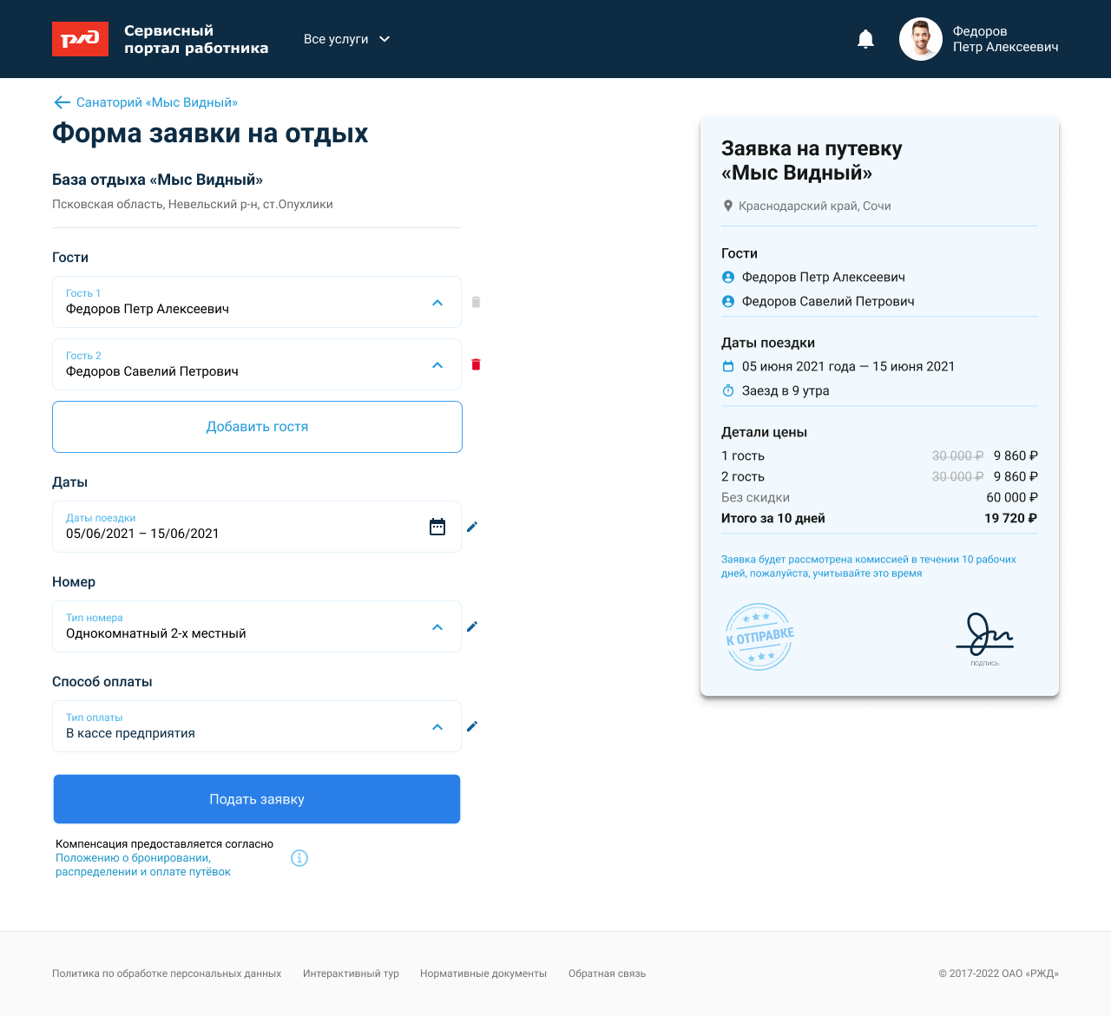Edit trip dates with pencil icon

472,527
